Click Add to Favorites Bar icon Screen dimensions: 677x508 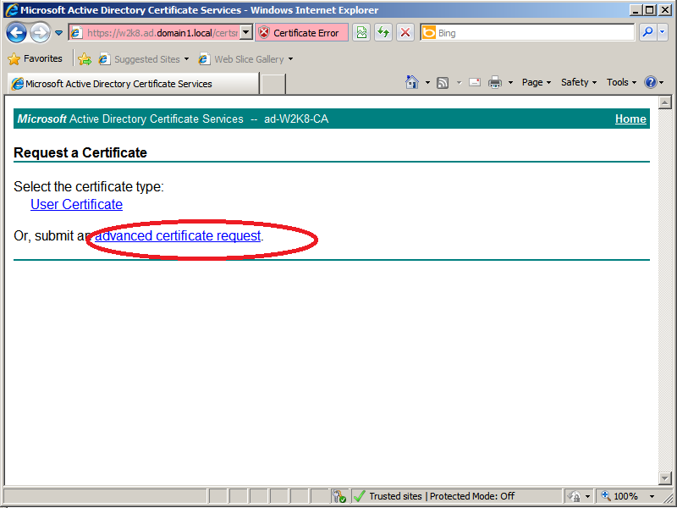pyautogui.click(x=85, y=59)
